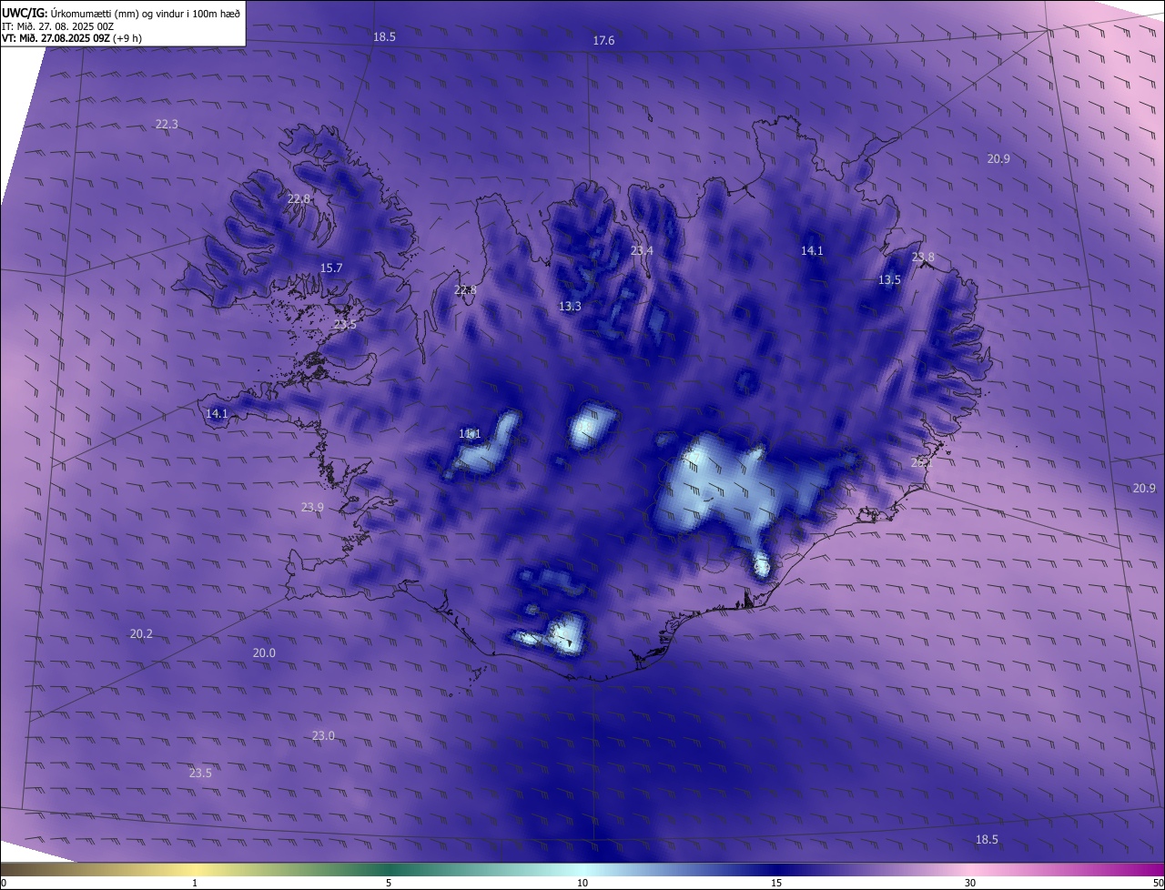The height and width of the screenshot is (890, 1165).
Task: Click the 23.9 value label west of Reykjanes
Action: 312,508
